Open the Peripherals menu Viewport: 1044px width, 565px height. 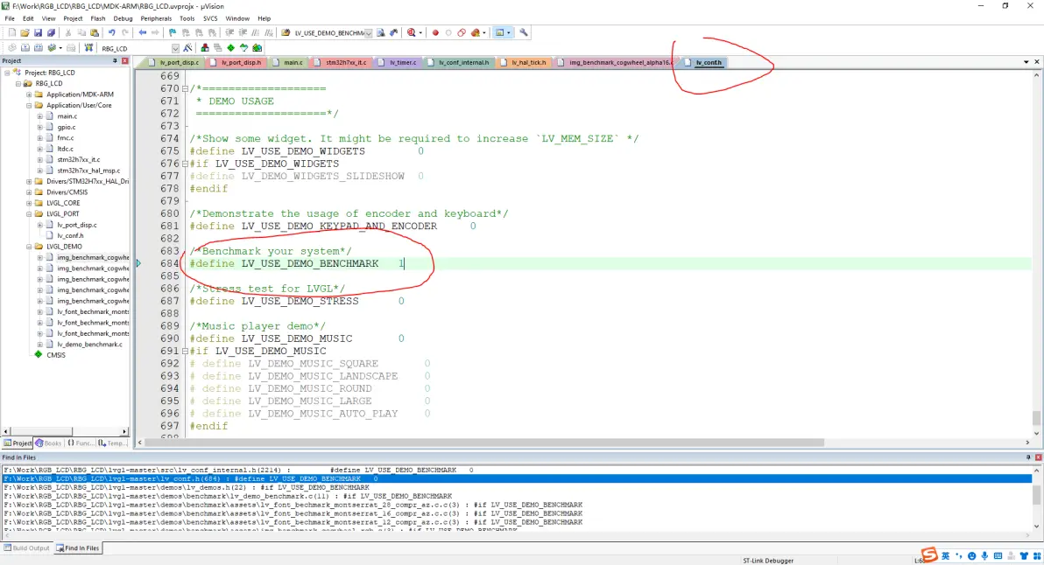[x=155, y=18]
